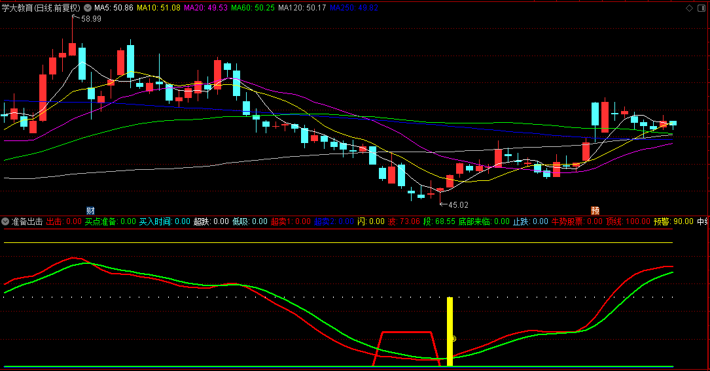This screenshot has height=371, width=710.
Task: Click the 闪: 0.00 value
Action: [x=371, y=221]
